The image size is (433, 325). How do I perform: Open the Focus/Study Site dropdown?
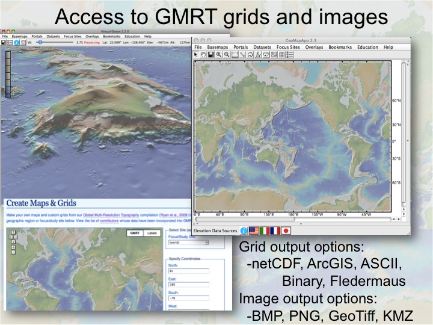tap(189, 242)
